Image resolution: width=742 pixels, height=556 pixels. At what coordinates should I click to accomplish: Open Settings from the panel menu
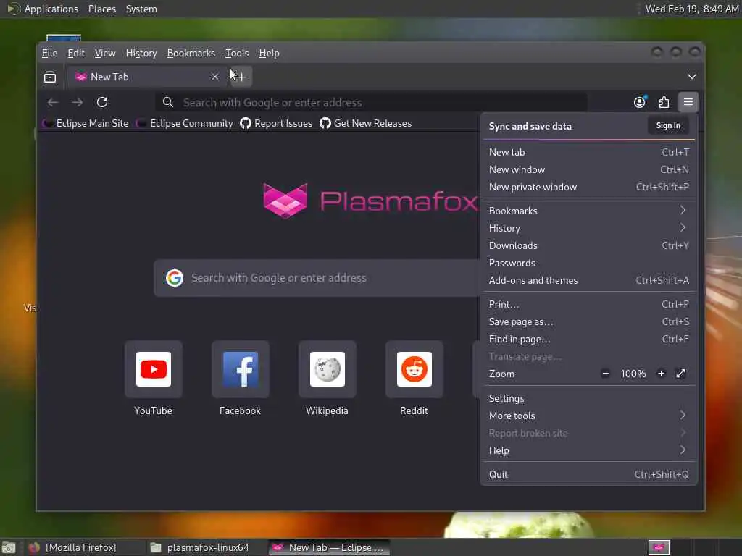[x=588, y=399]
